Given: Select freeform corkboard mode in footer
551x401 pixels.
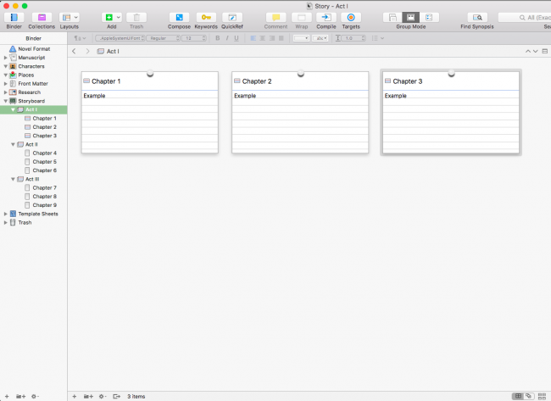Looking at the screenshot, I should point(528,396).
